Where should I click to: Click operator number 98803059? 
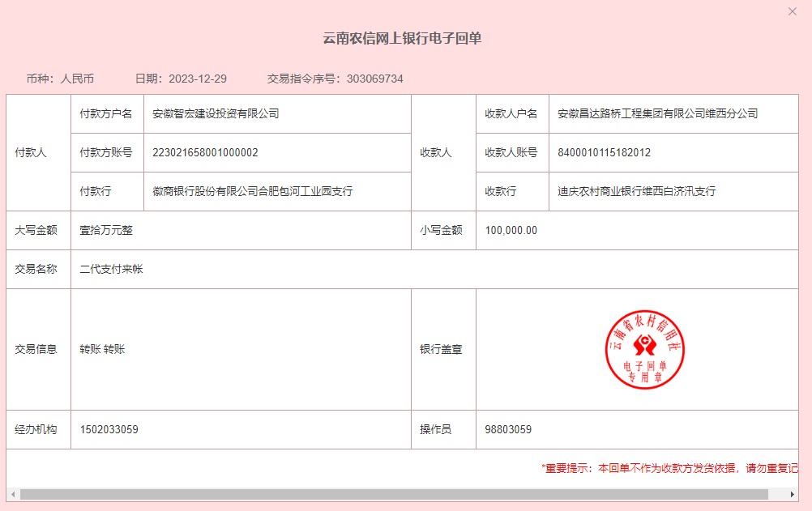(x=508, y=430)
